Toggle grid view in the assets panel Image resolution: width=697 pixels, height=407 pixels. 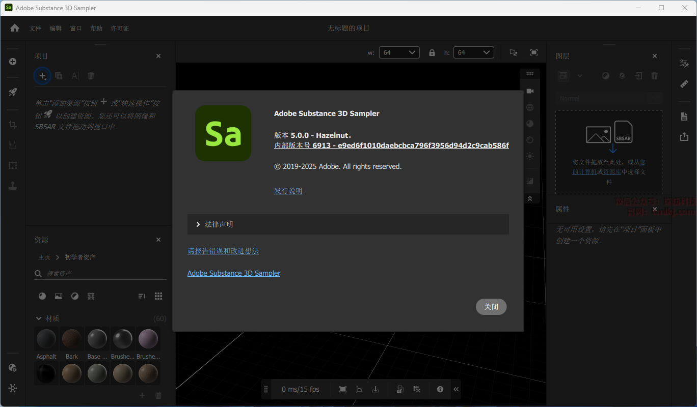click(158, 296)
